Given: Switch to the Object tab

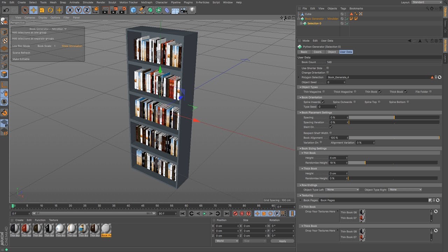Looking at the screenshot, I should click(x=332, y=52).
